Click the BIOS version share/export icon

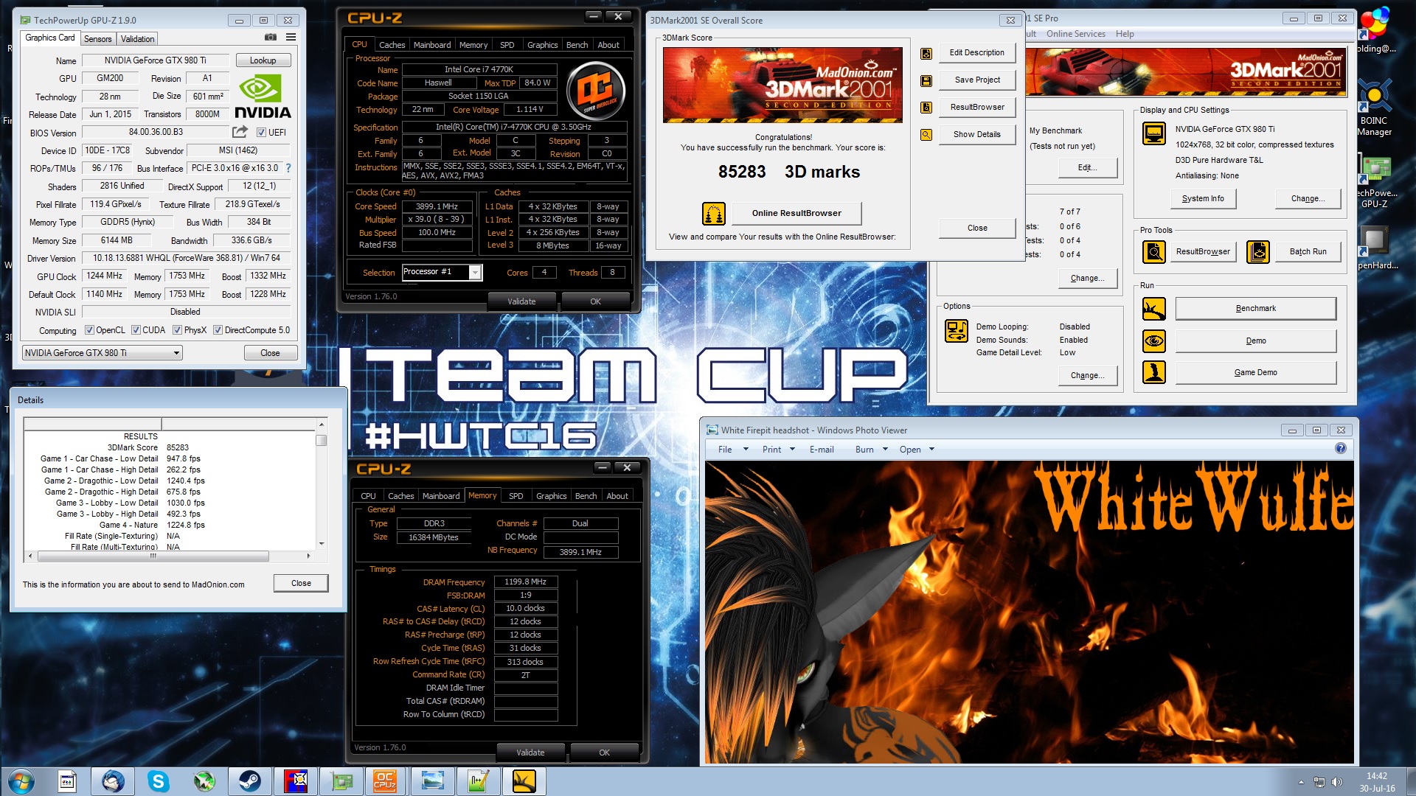click(x=240, y=132)
